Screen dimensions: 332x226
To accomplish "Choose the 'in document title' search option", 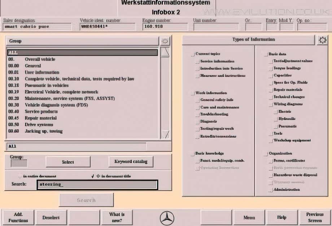I will pyautogui.click(x=98, y=176).
